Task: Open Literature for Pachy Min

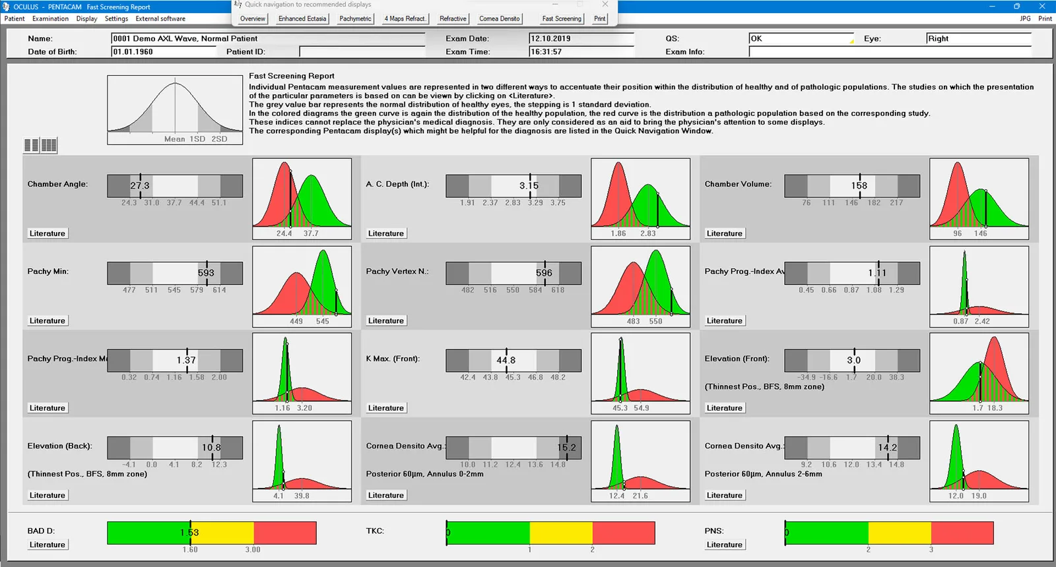Action: pos(48,320)
